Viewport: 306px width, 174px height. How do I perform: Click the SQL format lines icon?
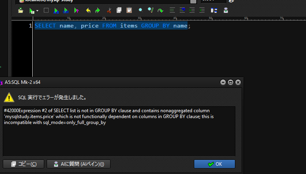(x=172, y=10)
